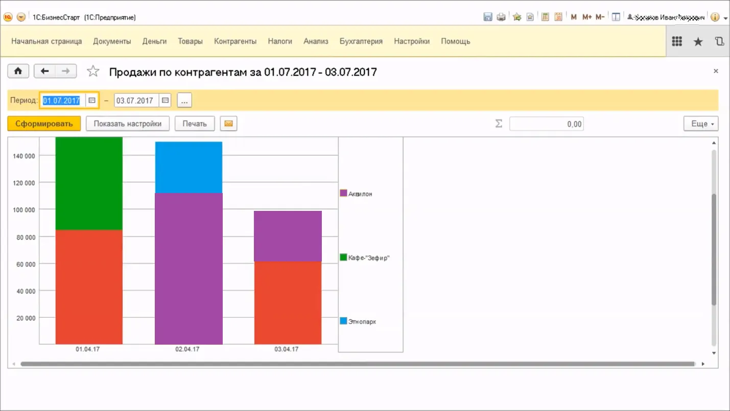Click the blue Этнопарк legend swatch

(x=344, y=321)
